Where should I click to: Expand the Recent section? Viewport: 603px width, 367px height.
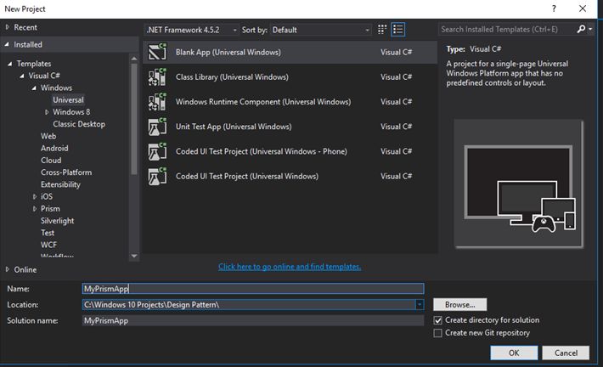pyautogui.click(x=8, y=27)
